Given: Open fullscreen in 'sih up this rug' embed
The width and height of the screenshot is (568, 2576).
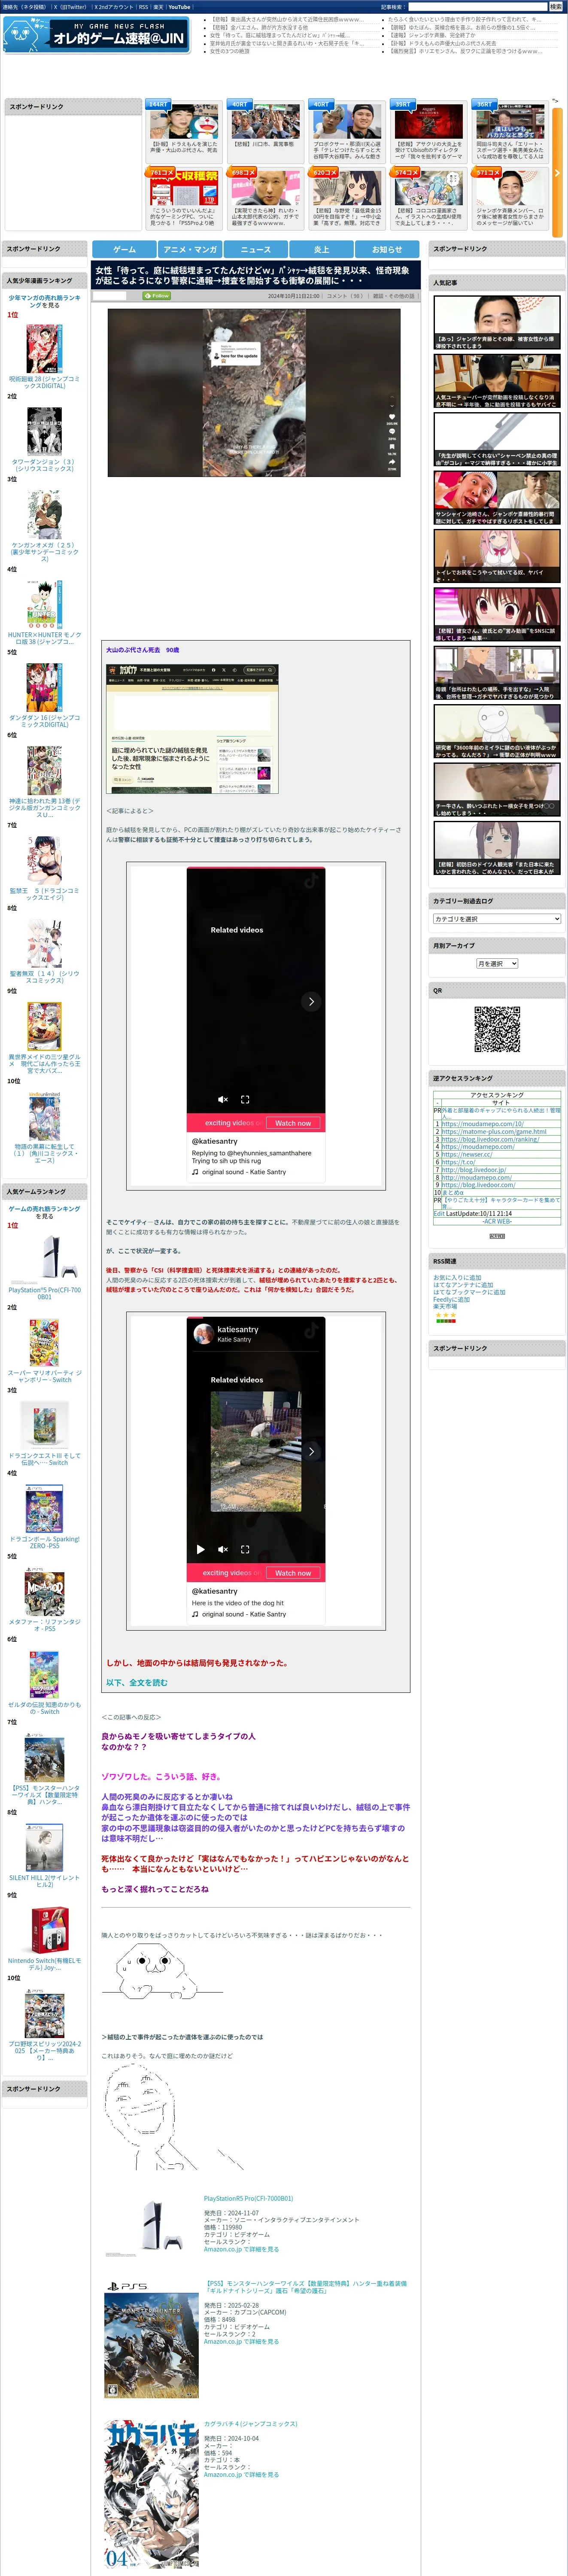Looking at the screenshot, I should 245,1099.
